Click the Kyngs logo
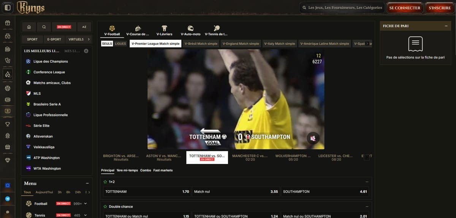This screenshot has width=456, height=218. click(31, 8)
